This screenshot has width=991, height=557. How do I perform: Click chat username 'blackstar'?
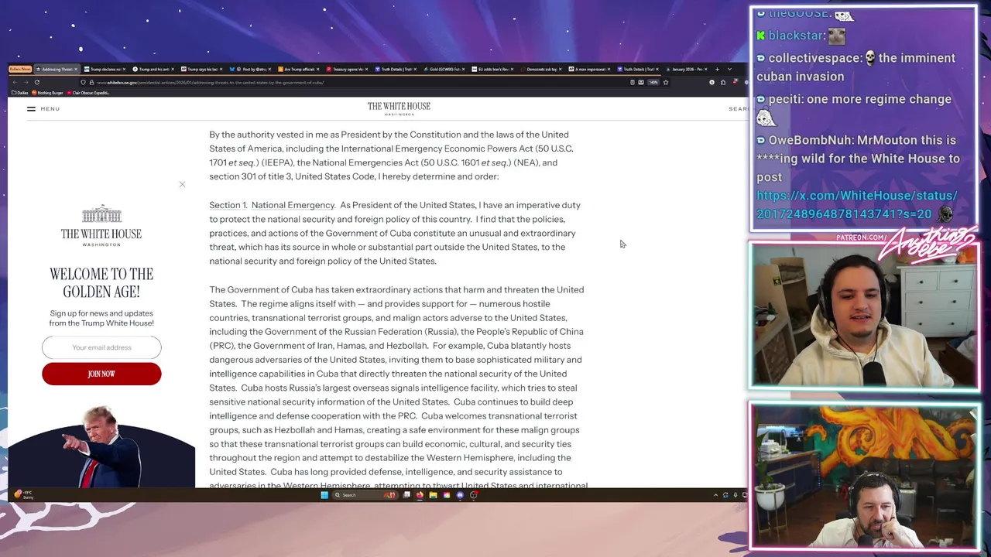(x=796, y=36)
